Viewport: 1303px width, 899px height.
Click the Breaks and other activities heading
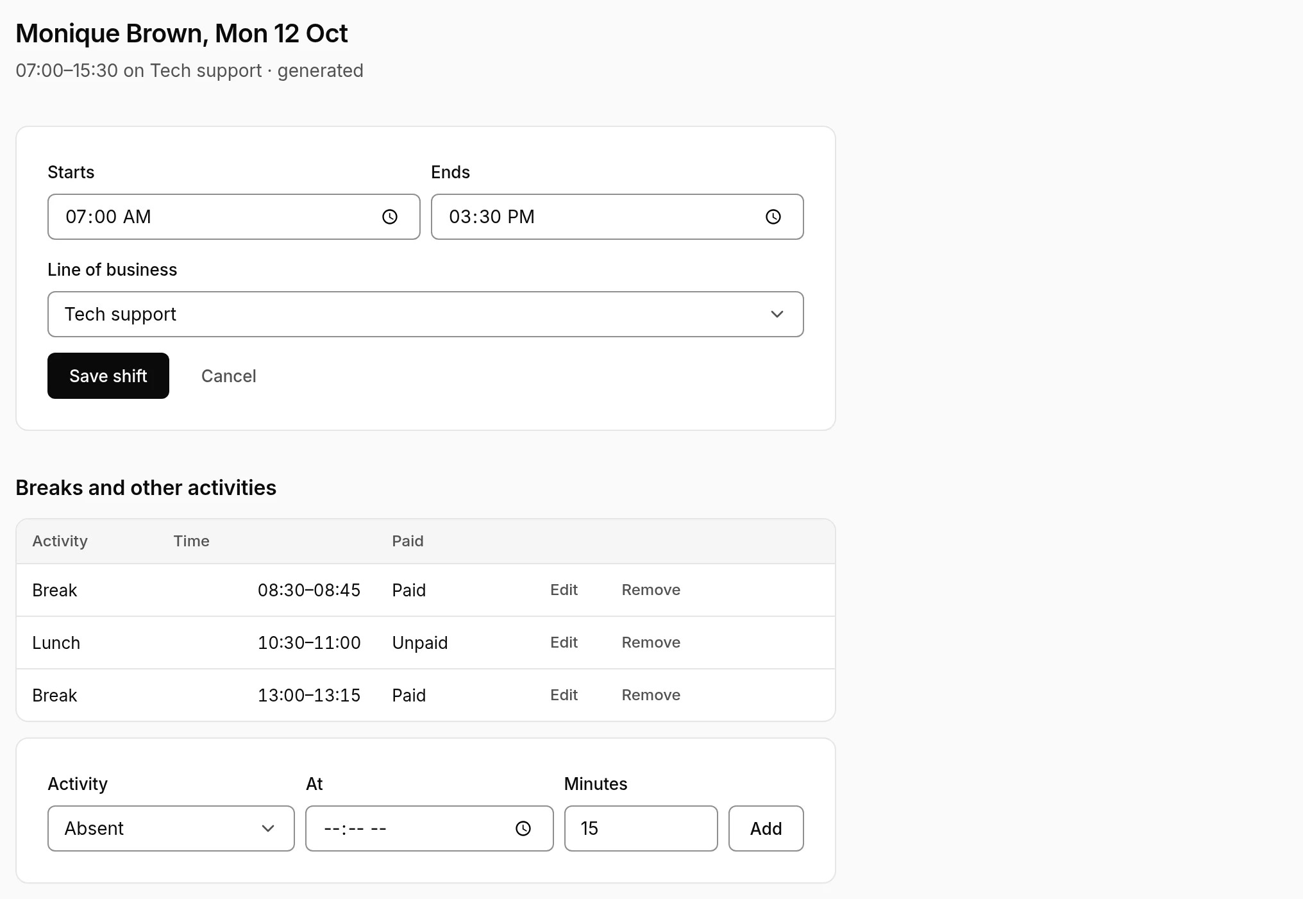146,488
